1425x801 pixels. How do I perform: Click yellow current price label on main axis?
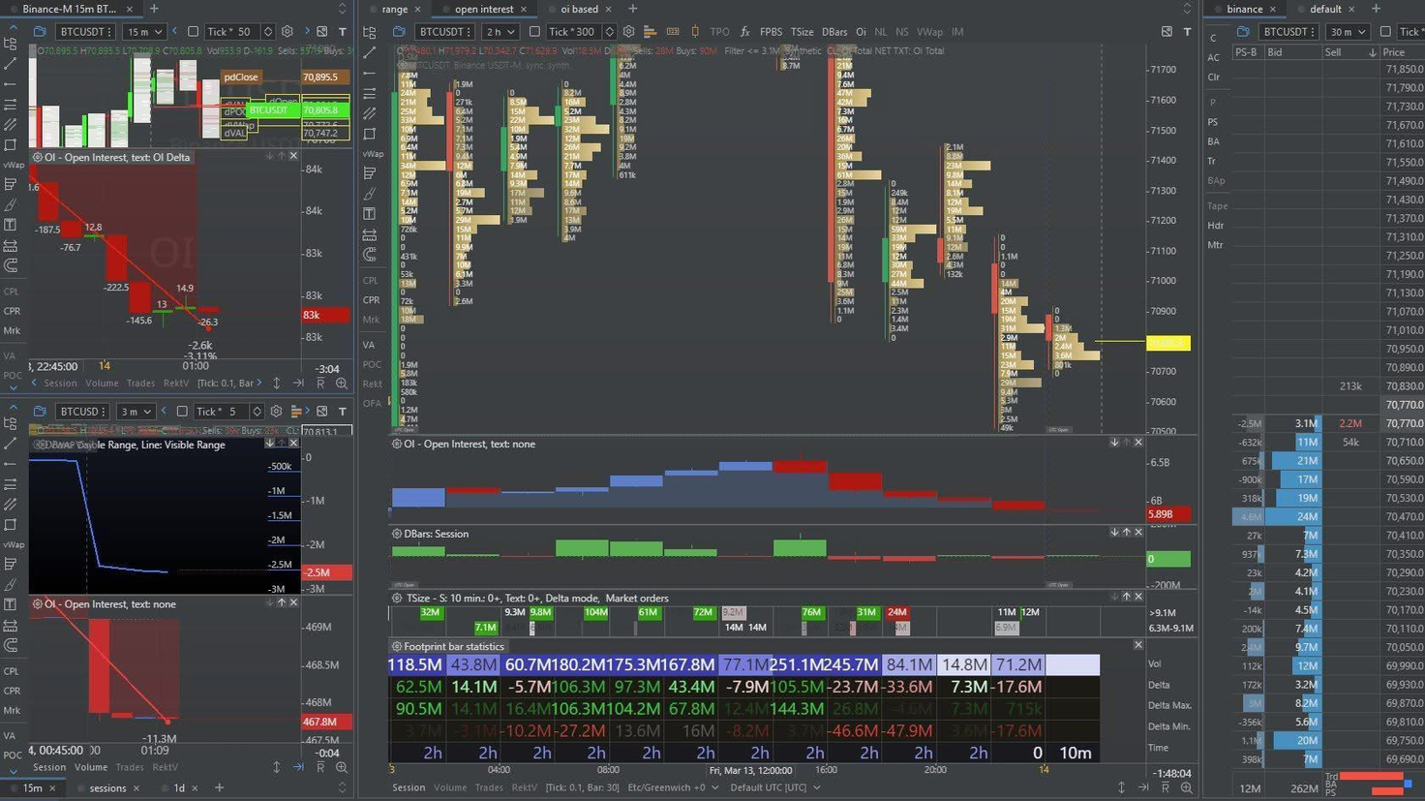point(1168,343)
